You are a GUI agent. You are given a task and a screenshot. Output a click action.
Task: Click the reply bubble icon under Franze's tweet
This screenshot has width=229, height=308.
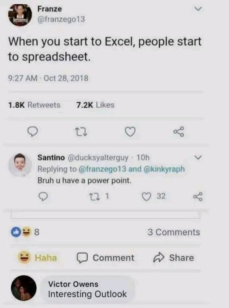[33, 132]
